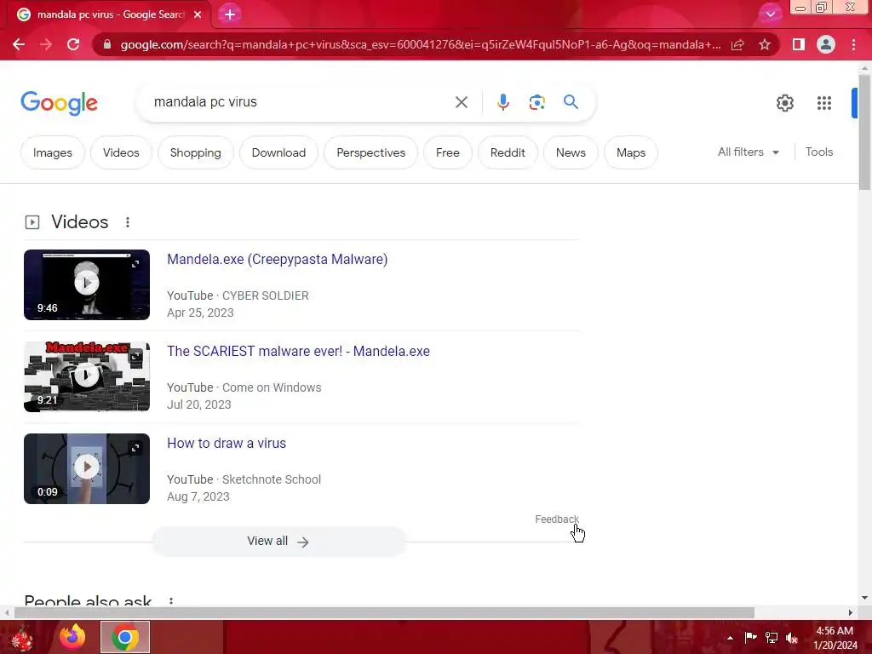Expand preview on Creepypasta Malware thumbnail

(x=135, y=264)
